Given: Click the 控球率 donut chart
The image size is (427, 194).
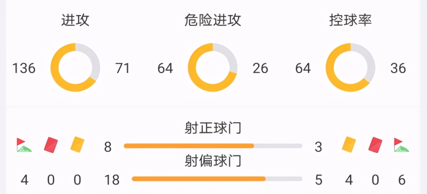Looking at the screenshot, I should point(350,68).
